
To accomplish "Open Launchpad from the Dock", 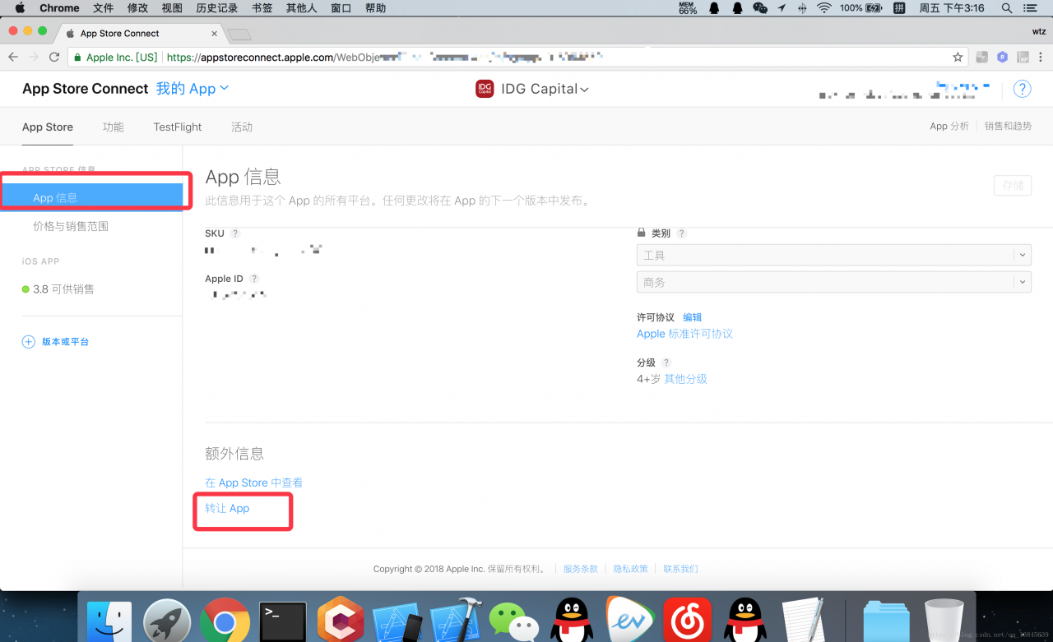I will point(167,622).
